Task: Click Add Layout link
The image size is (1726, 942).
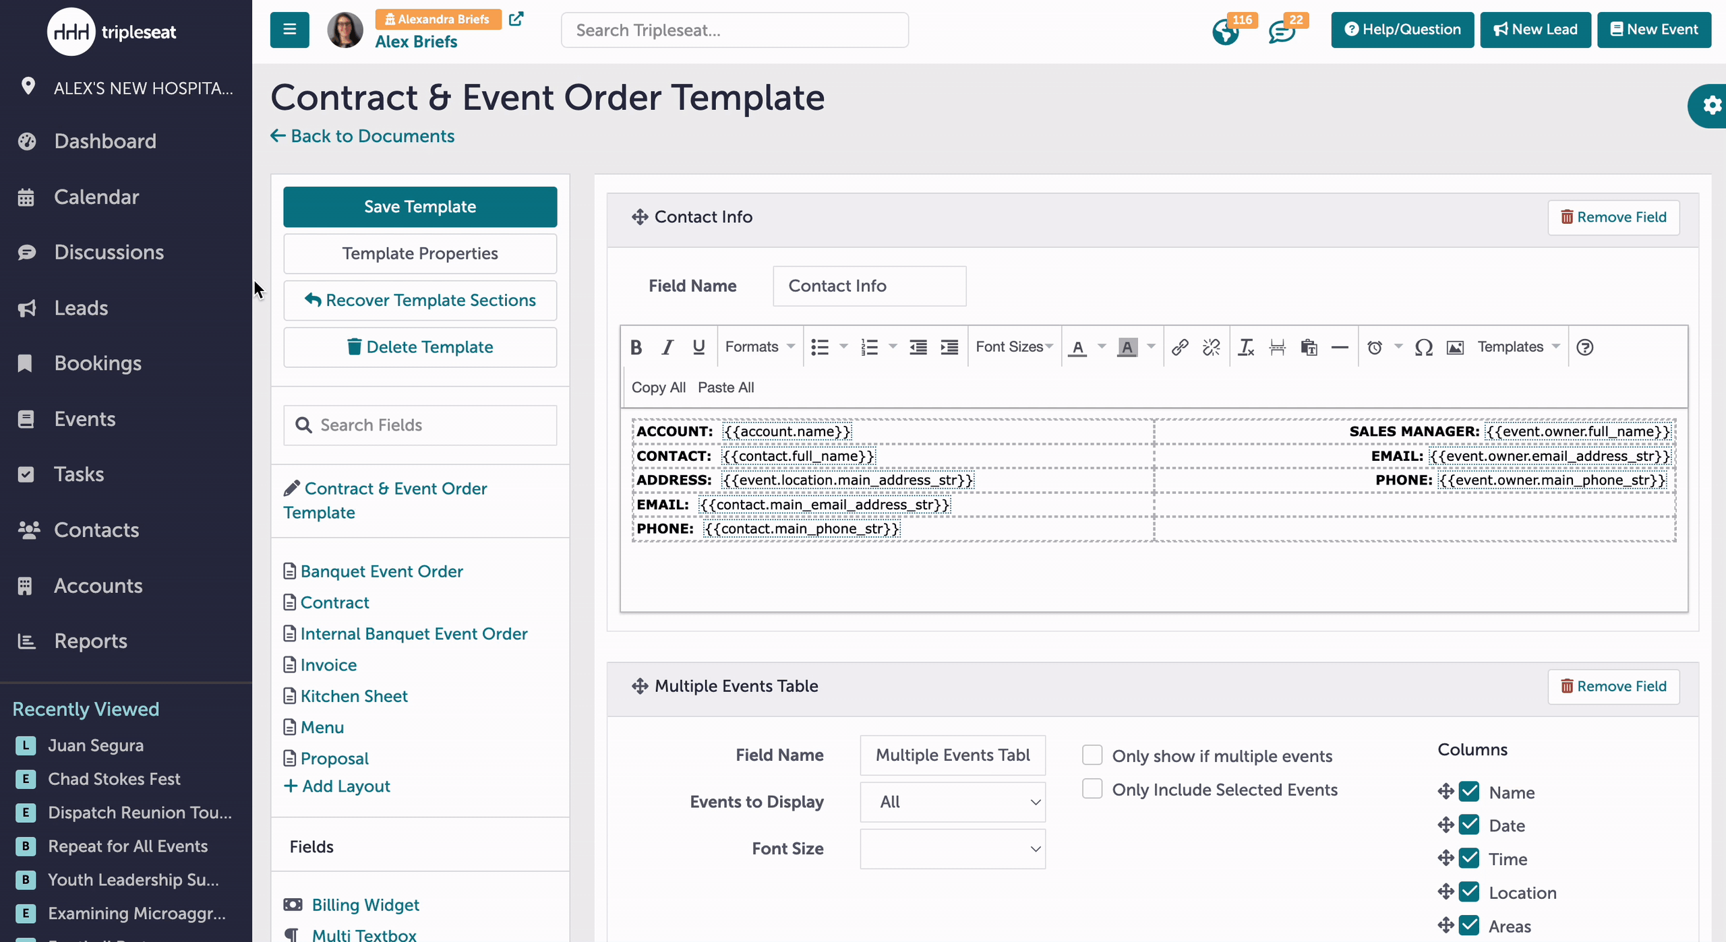Action: coord(337,786)
